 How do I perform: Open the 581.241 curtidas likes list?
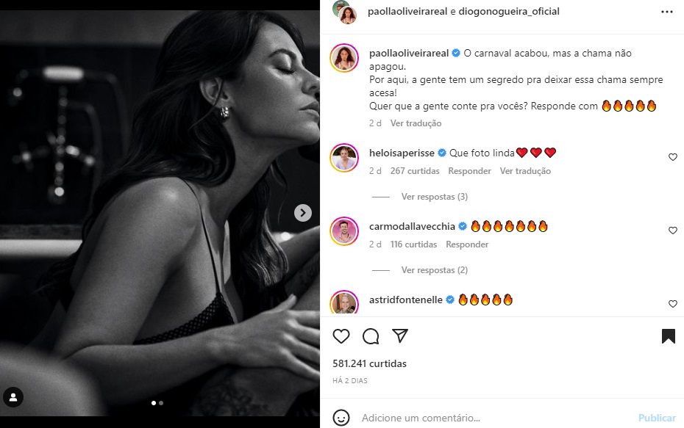tap(380, 363)
